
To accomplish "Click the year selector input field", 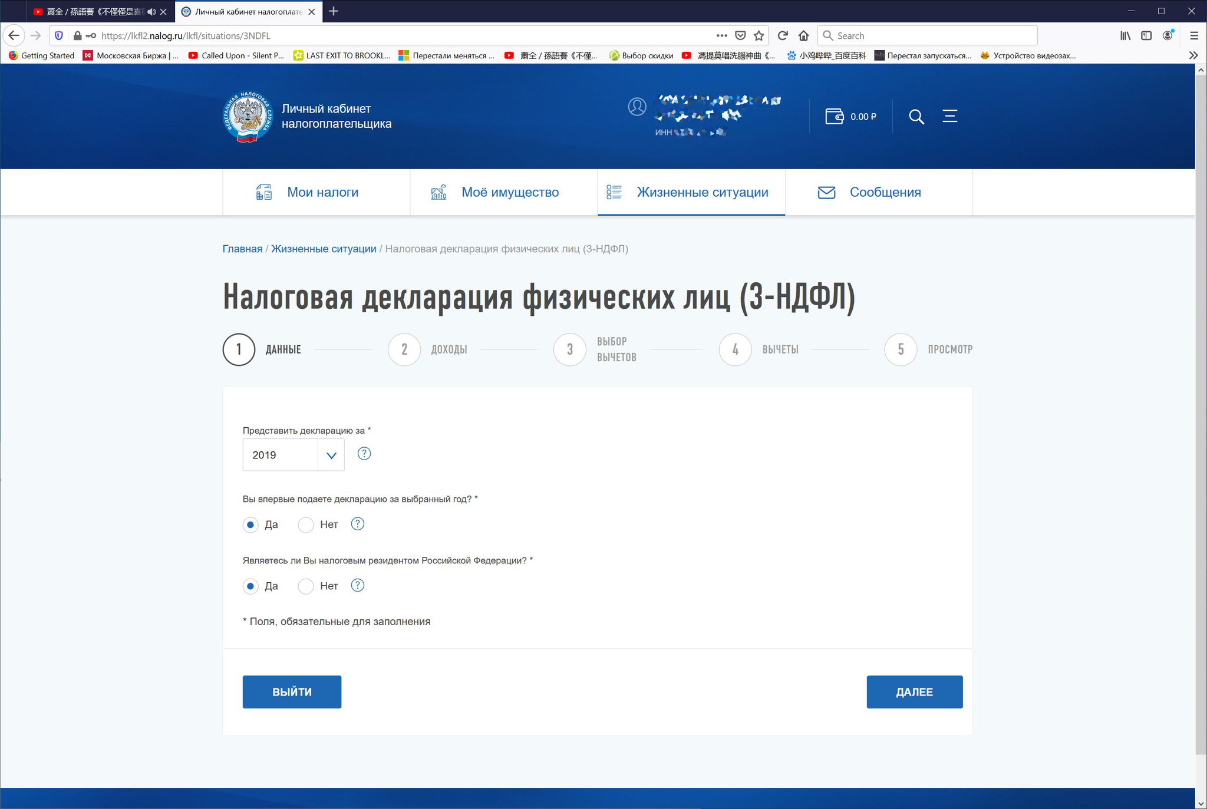I will point(292,455).
